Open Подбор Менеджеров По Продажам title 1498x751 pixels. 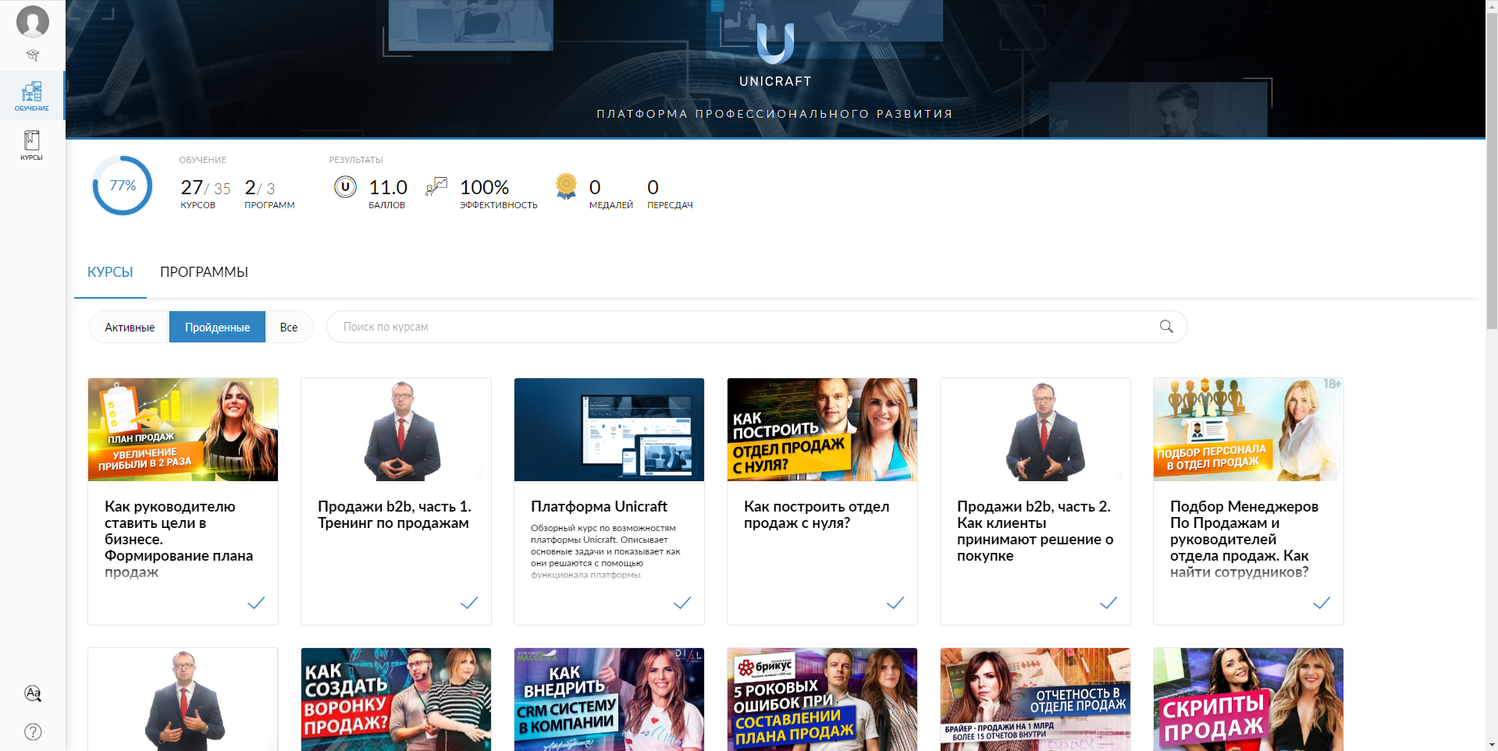coord(1244,539)
